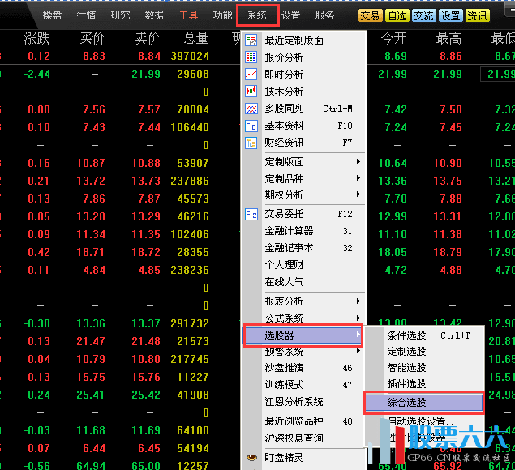The height and width of the screenshot is (470, 515).
Task: Click the 盯盘精灵 eye icon
Action: click(251, 457)
